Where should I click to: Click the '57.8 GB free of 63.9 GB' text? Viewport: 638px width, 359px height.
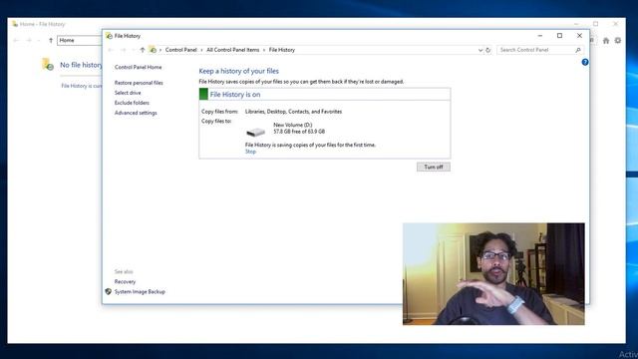[x=299, y=132]
